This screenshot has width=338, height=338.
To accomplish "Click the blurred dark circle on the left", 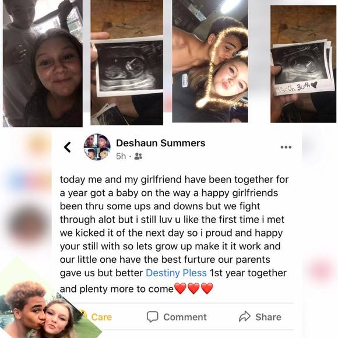I will click(27, 224).
